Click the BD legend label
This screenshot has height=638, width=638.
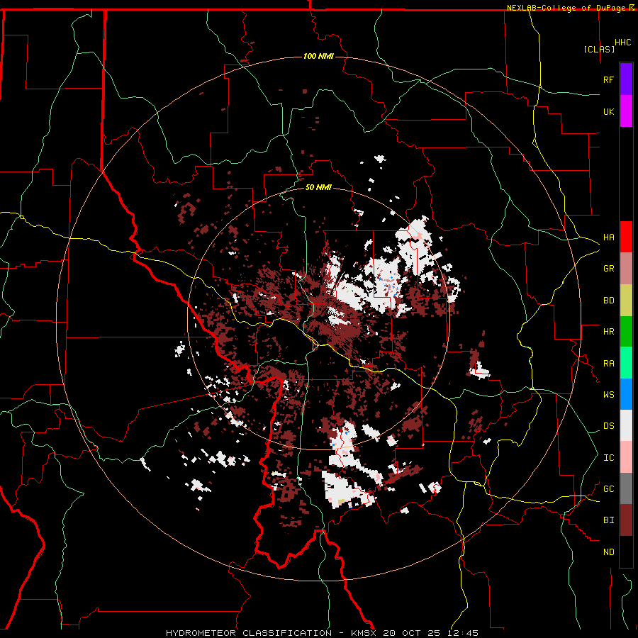[608, 301]
